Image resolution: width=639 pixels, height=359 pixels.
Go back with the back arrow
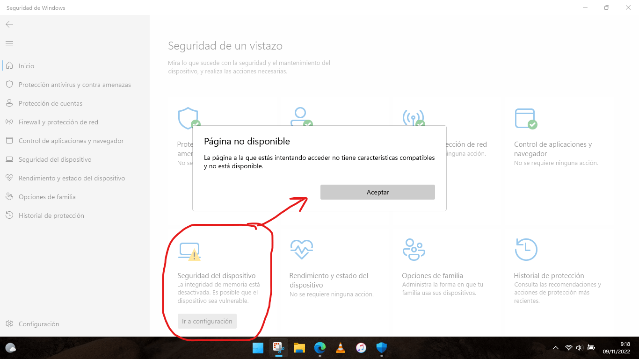[9, 24]
